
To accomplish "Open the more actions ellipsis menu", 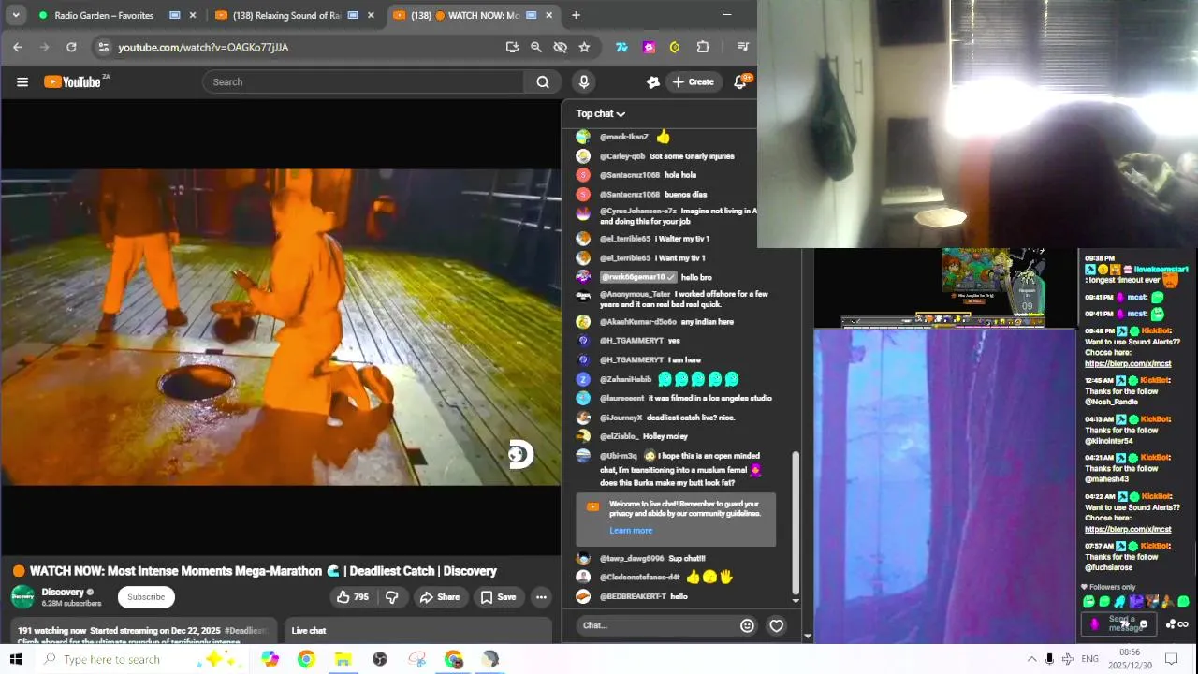I will (x=541, y=597).
